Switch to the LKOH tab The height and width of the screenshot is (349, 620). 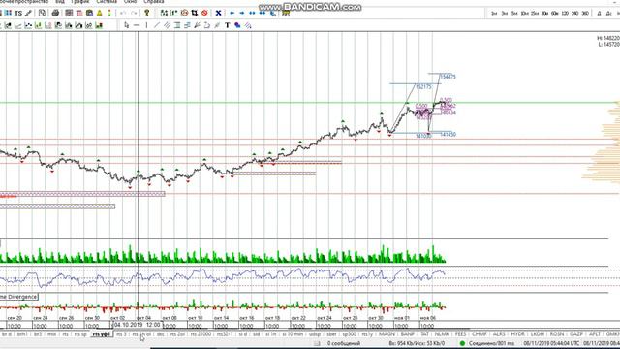point(538,334)
